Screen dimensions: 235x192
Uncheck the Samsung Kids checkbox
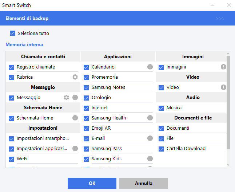86,159
